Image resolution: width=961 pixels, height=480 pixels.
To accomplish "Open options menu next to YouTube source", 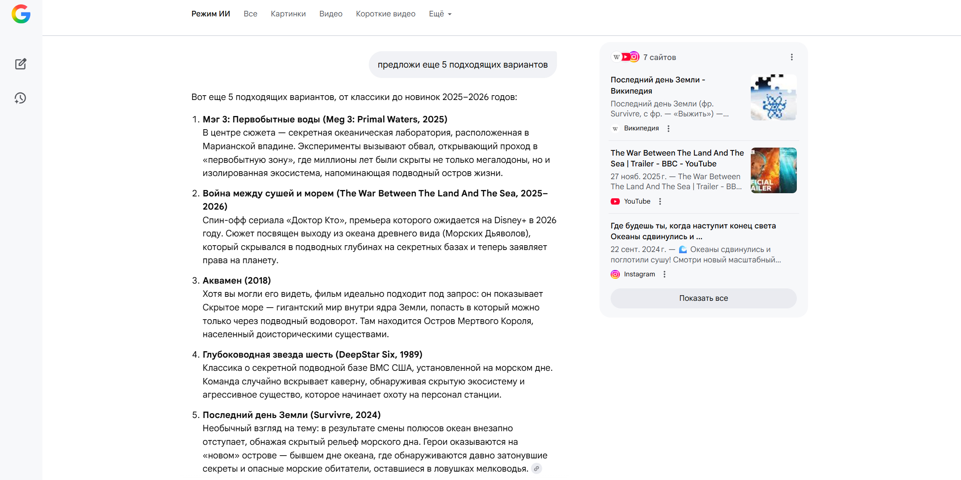I will click(660, 202).
